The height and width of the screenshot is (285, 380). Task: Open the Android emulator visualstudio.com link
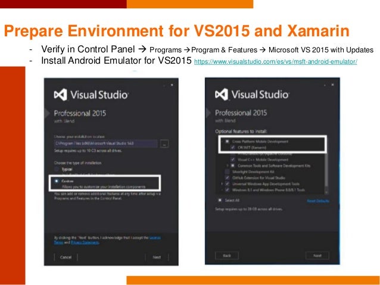point(276,61)
